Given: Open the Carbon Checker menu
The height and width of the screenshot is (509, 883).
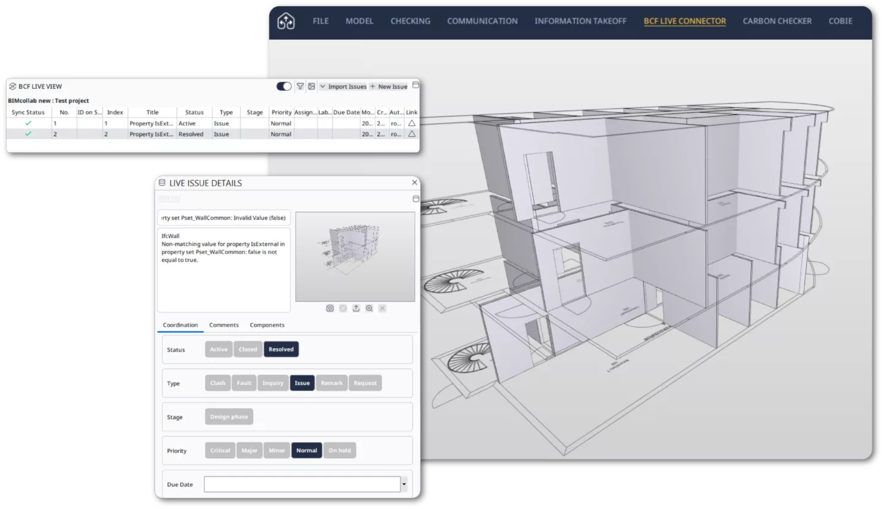Looking at the screenshot, I should [x=777, y=21].
